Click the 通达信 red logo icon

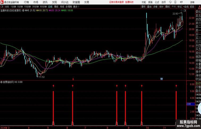coord(2,2)
